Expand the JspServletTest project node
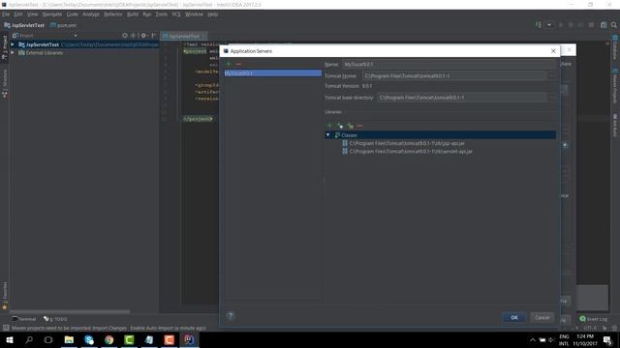The height and width of the screenshot is (348, 620). tap(13, 44)
